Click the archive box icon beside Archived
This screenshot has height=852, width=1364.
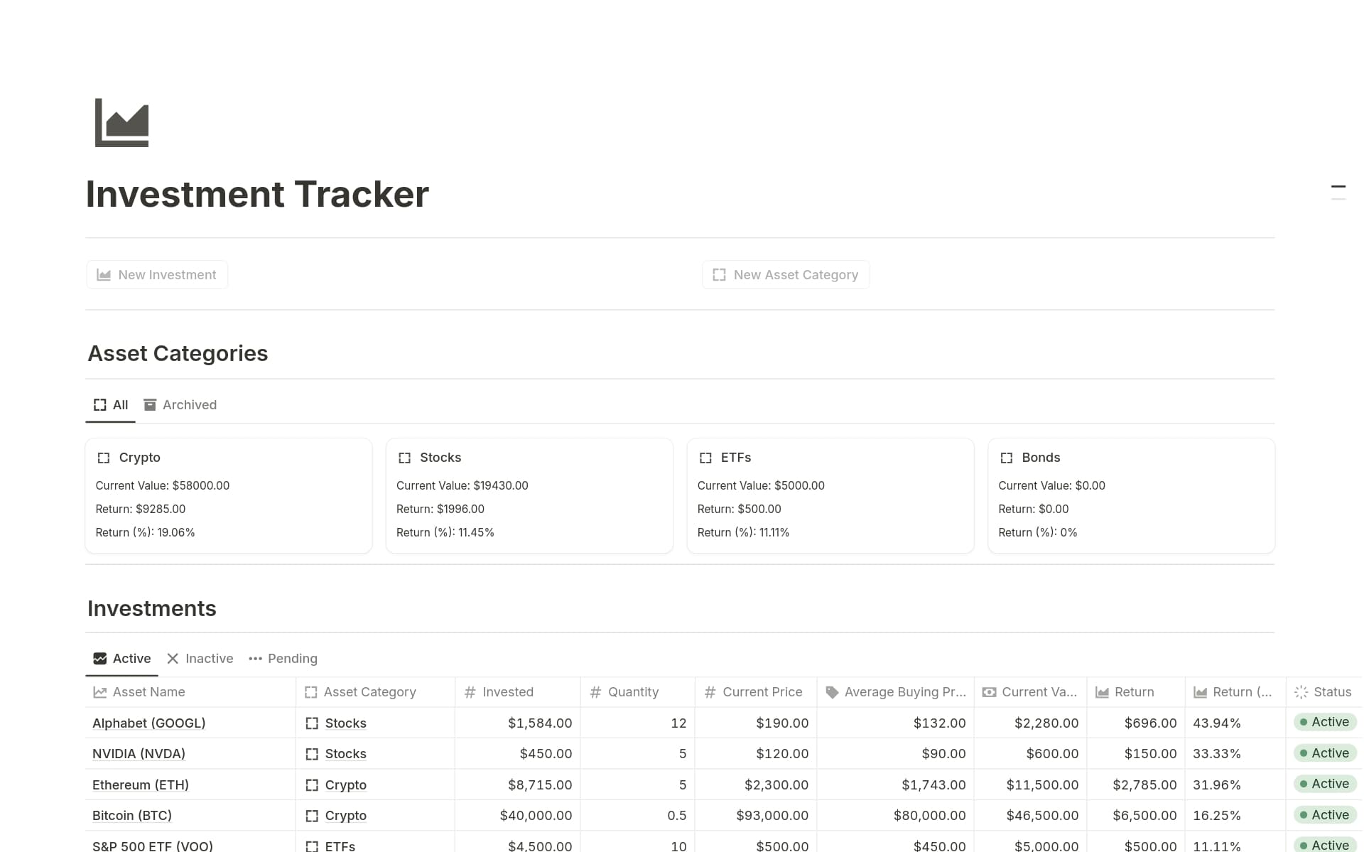(150, 404)
